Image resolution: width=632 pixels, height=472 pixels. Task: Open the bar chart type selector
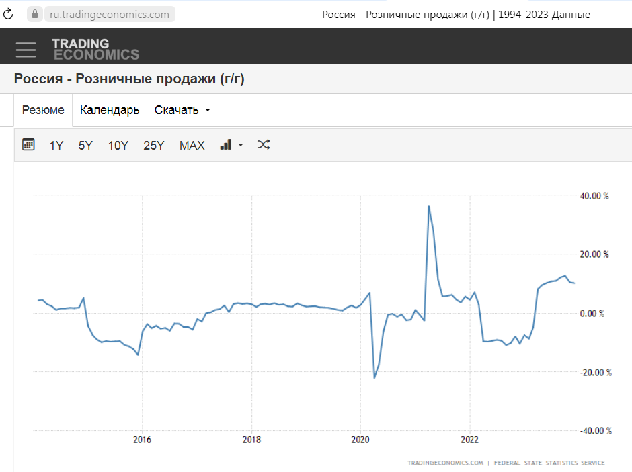point(226,144)
